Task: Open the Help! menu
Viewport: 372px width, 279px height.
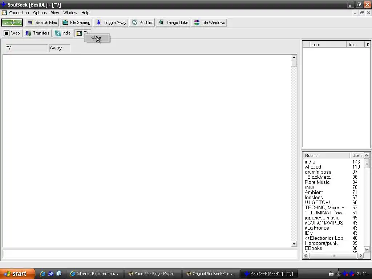Action: [x=86, y=13]
